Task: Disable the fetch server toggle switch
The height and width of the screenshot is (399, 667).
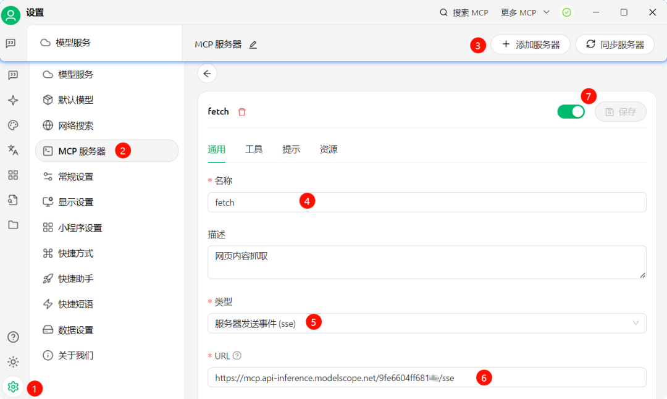Action: pos(571,112)
